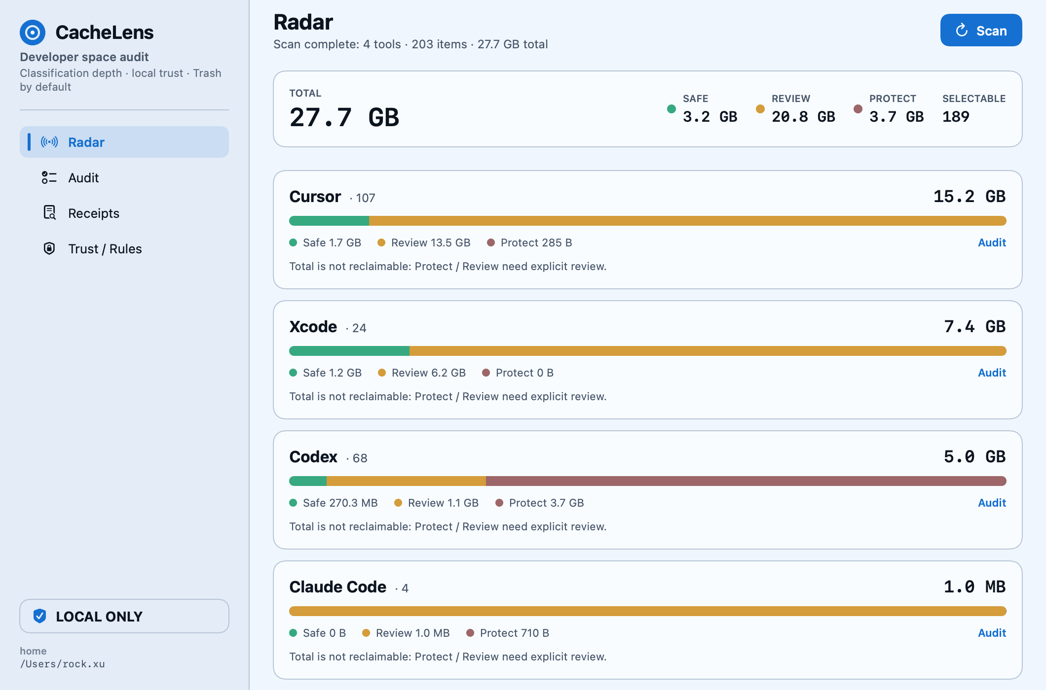Click the Xcode usage breakdown bar
This screenshot has width=1046, height=690.
coord(648,351)
